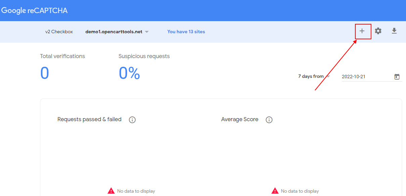Click the plus icon to add a site
This screenshot has height=196, width=406.
click(362, 31)
